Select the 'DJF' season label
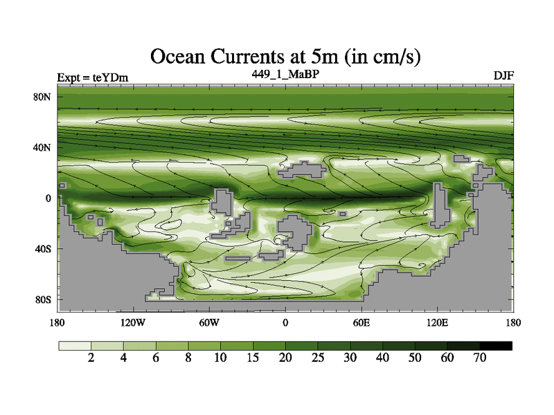Viewport: 554px width, 415px height. [503, 77]
